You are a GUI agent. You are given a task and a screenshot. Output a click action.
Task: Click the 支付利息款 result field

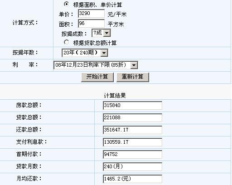[132, 142]
